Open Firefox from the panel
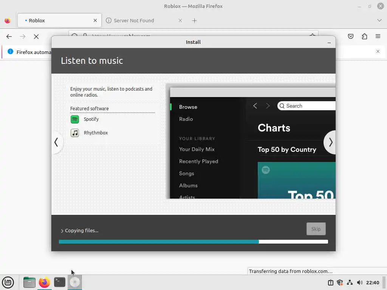The width and height of the screenshot is (387, 290). (45, 282)
